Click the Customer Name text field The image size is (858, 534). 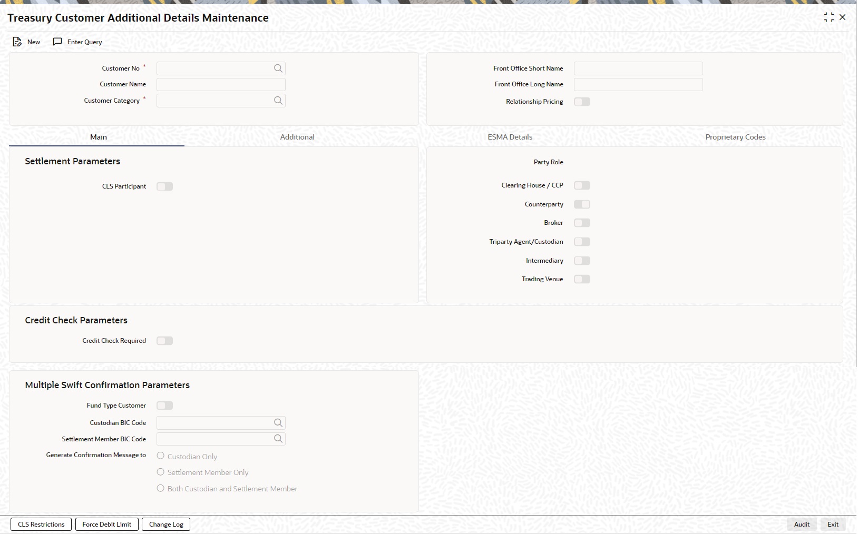(x=221, y=84)
